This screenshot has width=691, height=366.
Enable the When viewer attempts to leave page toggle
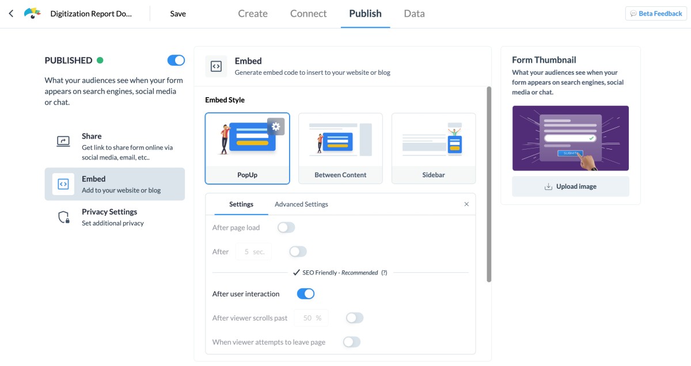coord(351,341)
